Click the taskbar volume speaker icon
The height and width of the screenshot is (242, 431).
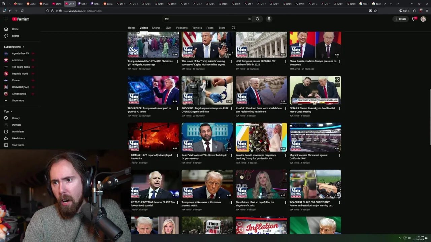[409, 238]
